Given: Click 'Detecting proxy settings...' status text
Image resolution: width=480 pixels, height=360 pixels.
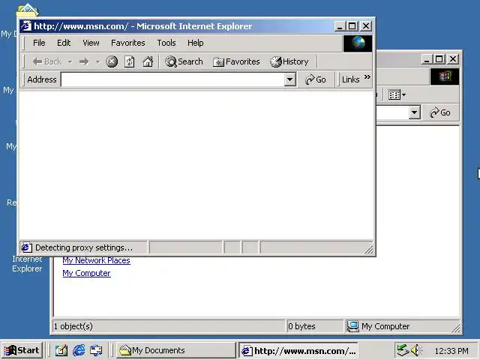Looking at the screenshot, I should pyautogui.click(x=84, y=247).
